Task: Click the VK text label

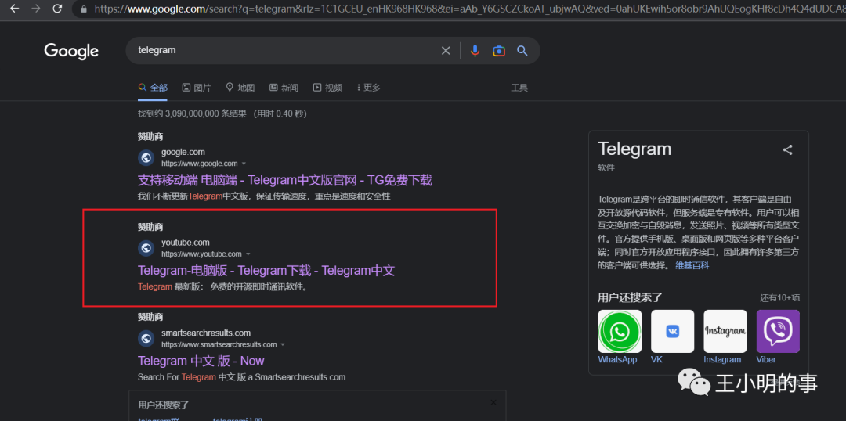Action: tap(656, 359)
